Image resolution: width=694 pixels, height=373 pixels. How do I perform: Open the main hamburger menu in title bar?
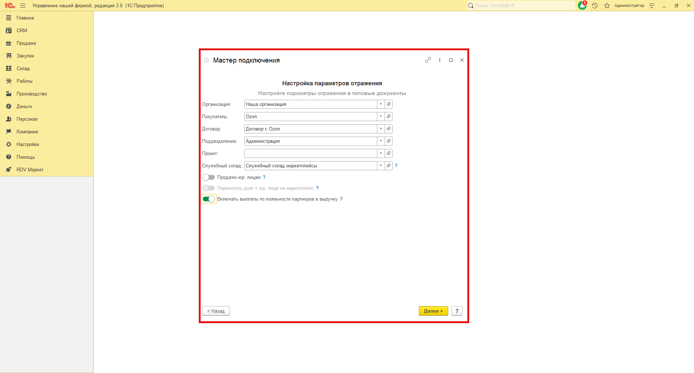pyautogui.click(x=23, y=5)
